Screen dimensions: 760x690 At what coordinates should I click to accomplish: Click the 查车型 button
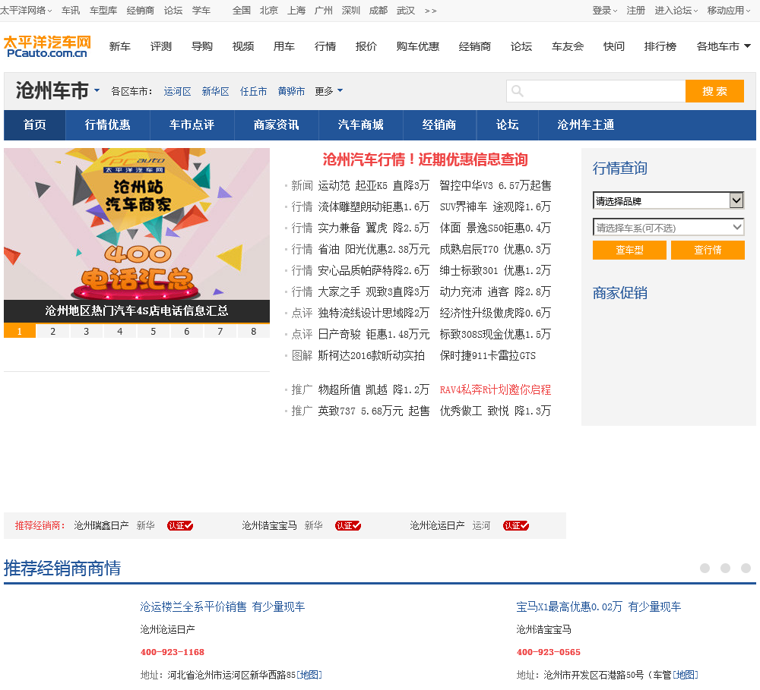[x=629, y=250]
